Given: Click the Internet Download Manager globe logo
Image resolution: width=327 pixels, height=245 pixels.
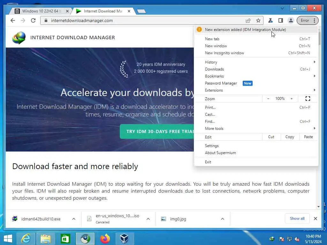Looking at the screenshot, I should pyautogui.click(x=19, y=38).
